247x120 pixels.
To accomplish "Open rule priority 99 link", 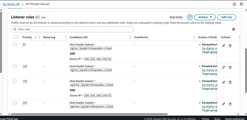I will (24, 45).
